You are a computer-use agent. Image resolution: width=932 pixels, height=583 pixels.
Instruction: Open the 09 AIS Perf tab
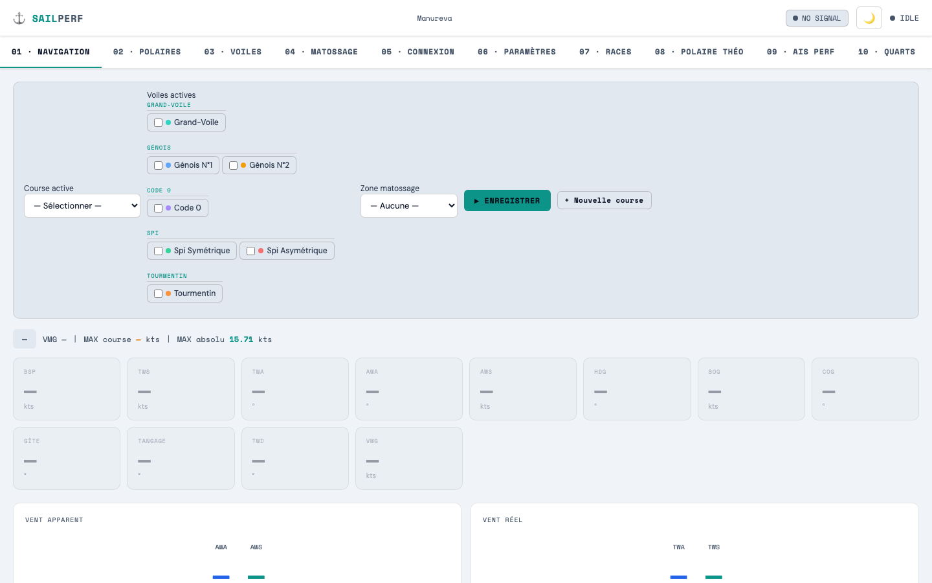(x=801, y=52)
